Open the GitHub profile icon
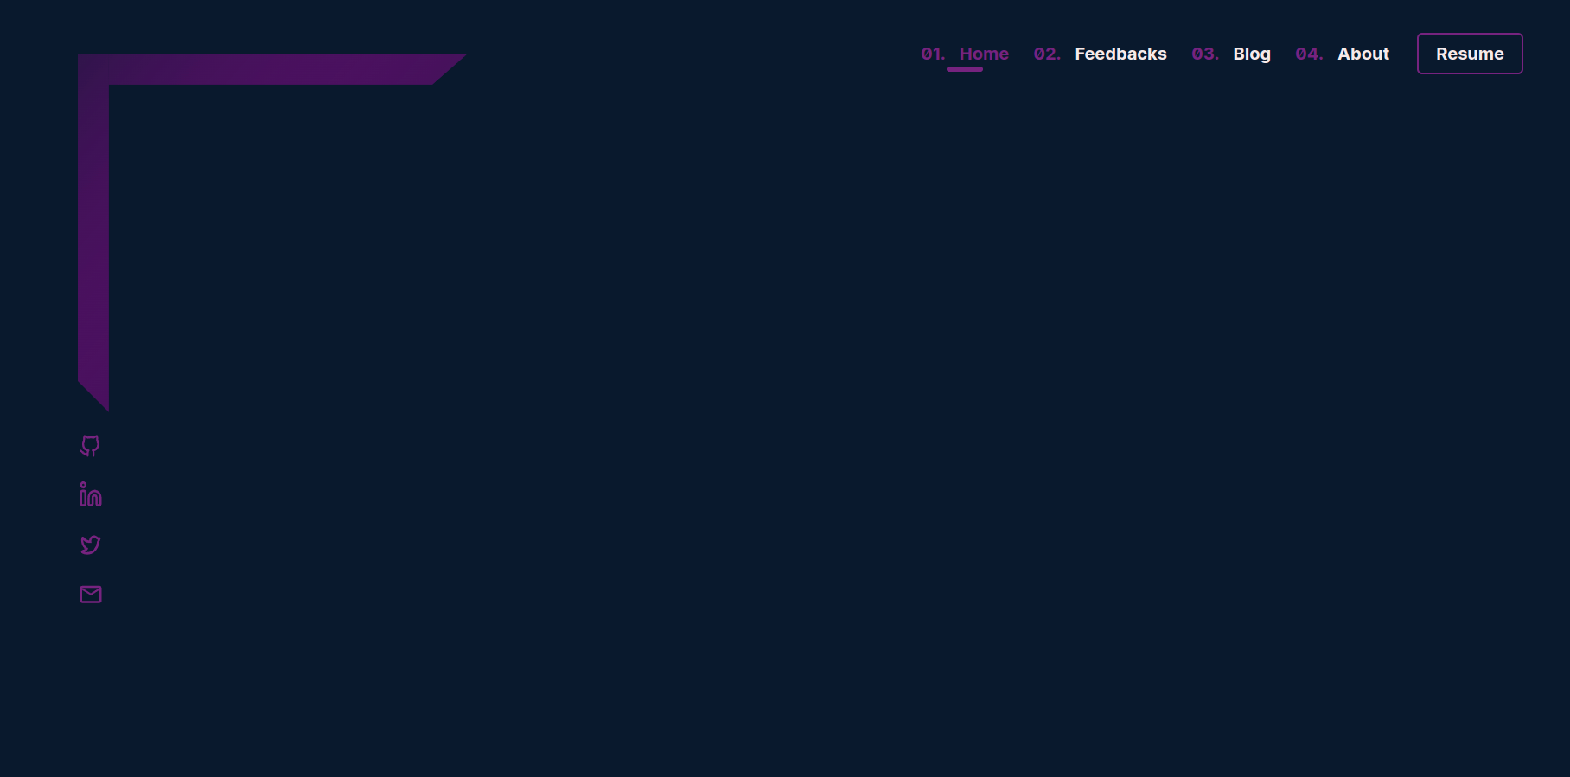1570x777 pixels. click(x=90, y=446)
